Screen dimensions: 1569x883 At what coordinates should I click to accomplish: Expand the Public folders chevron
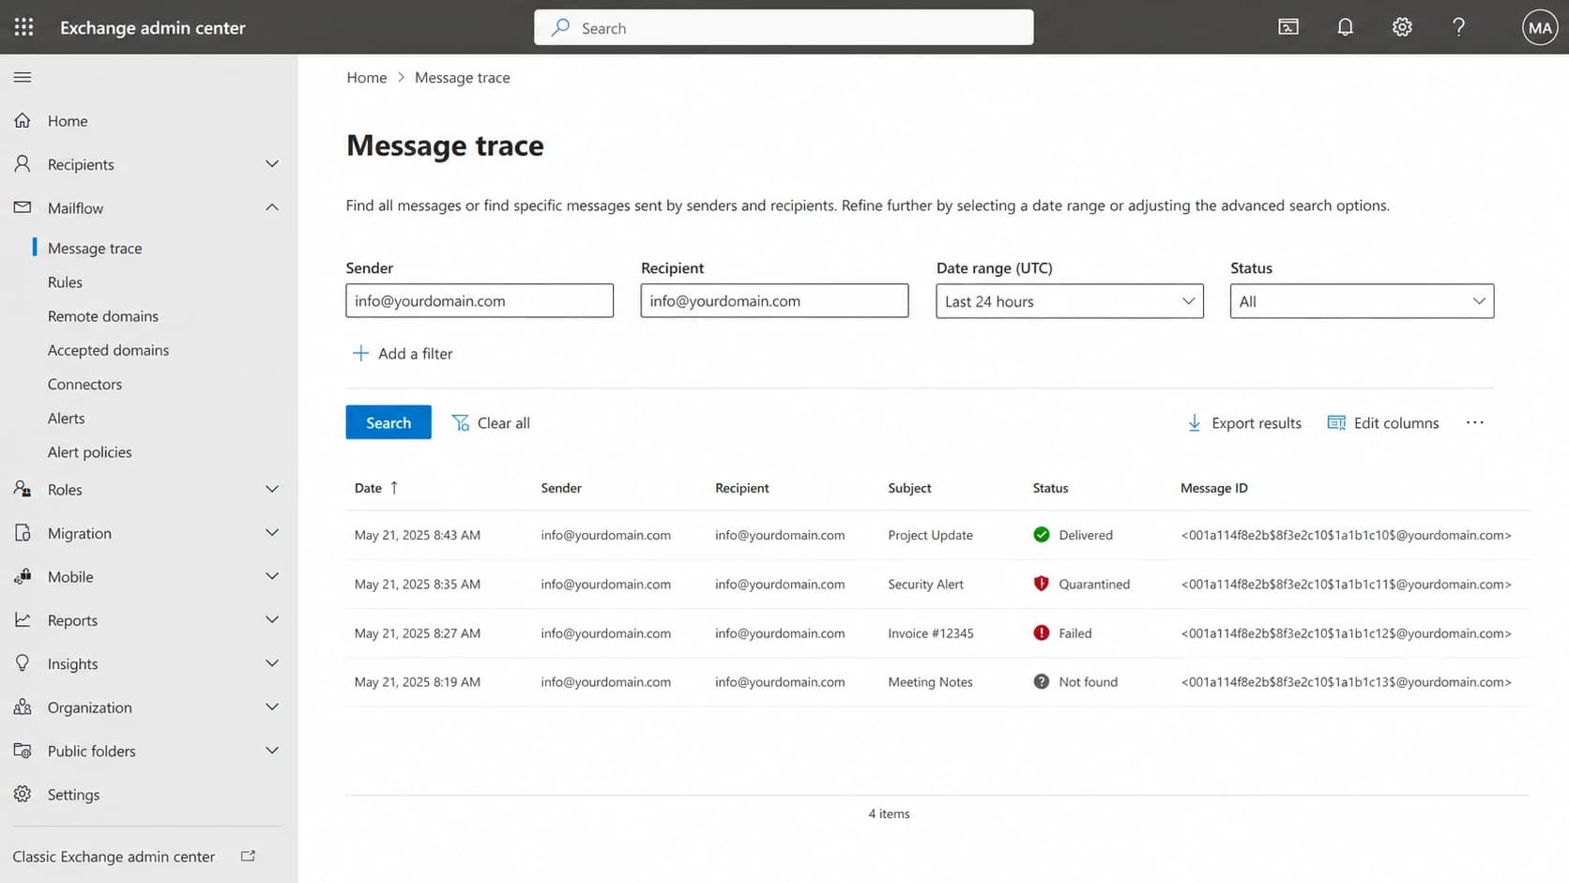tap(272, 750)
